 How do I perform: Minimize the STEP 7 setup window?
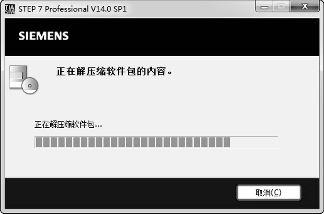(x=264, y=6)
